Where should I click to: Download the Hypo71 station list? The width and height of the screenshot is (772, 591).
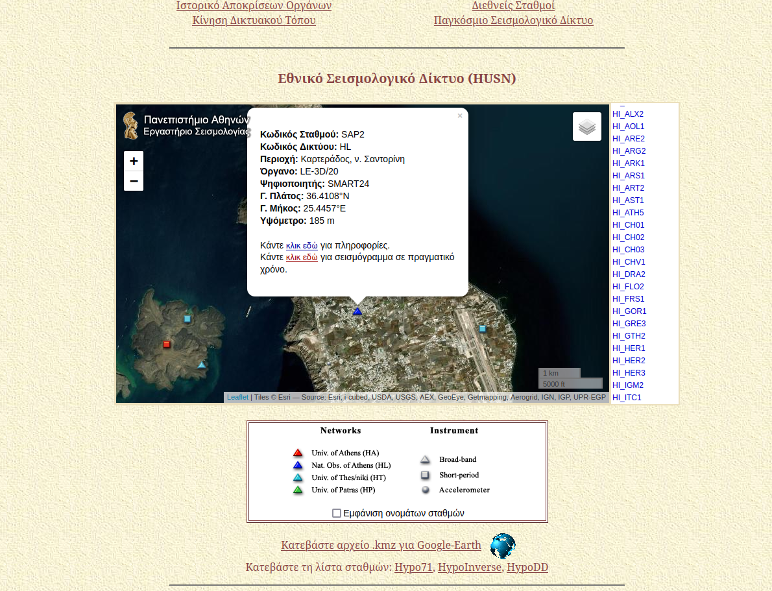(x=414, y=568)
